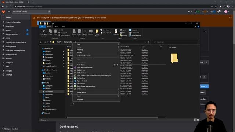Open the Repository section in GitLab sidebar
The width and height of the screenshot is (235, 132).
(10, 26)
